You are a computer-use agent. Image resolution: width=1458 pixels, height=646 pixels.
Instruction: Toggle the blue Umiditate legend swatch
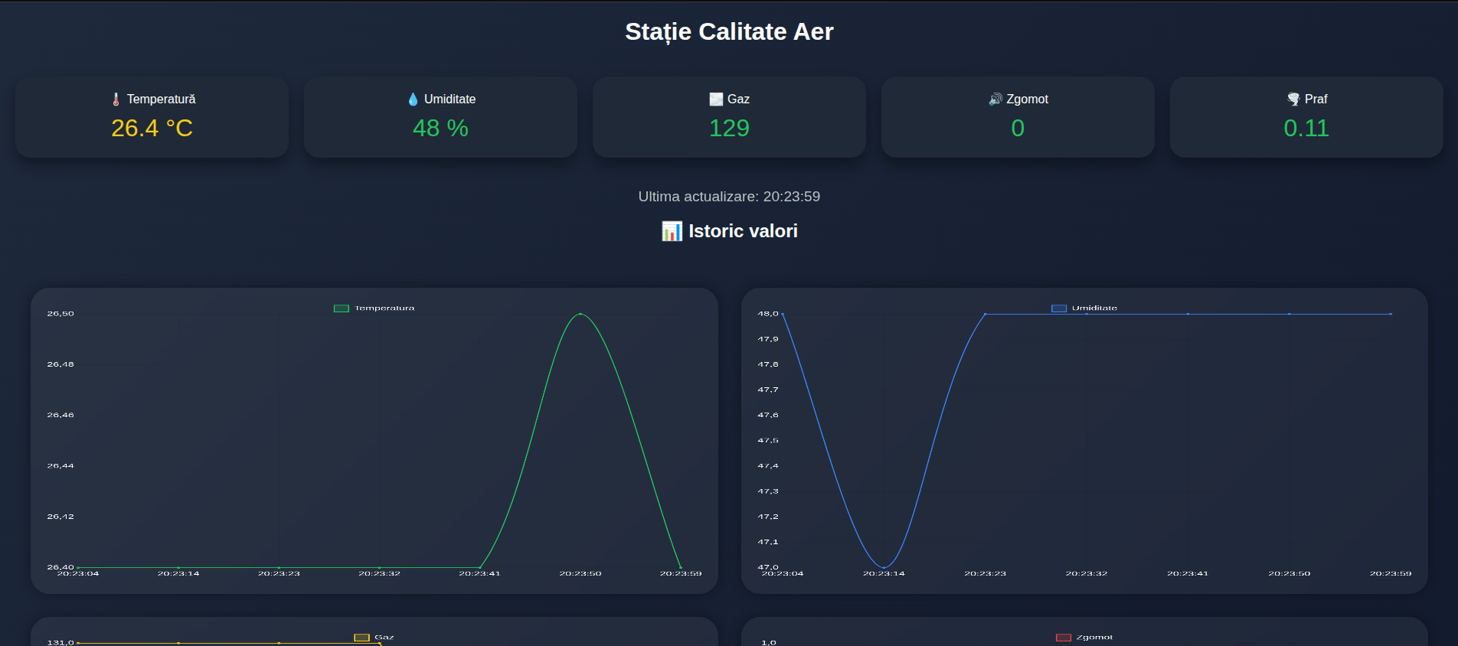pos(1059,308)
